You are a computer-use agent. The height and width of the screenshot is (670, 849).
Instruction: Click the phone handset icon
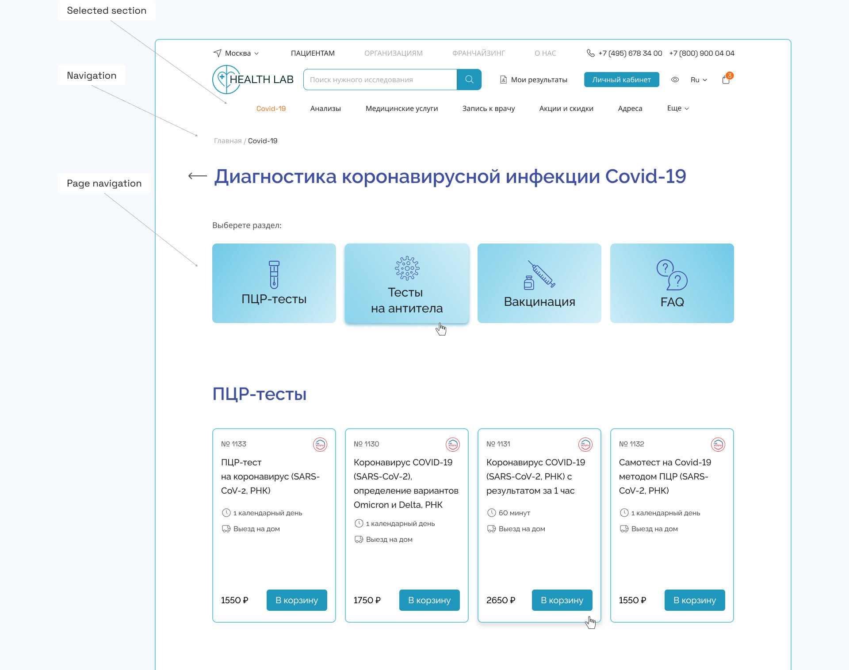point(590,53)
